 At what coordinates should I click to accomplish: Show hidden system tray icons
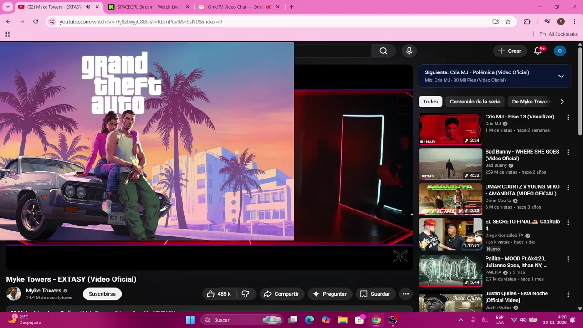click(460, 320)
